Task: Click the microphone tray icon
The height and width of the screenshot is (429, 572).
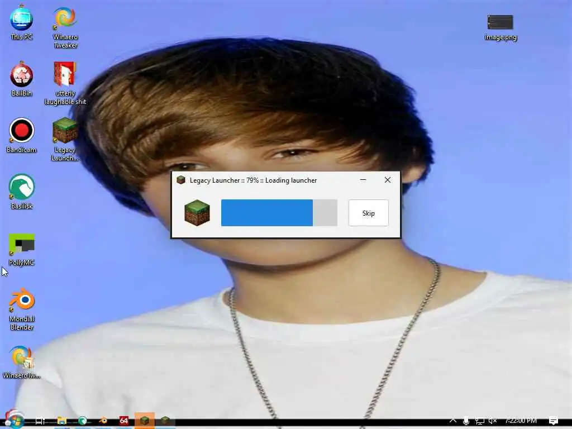Action: tap(466, 421)
